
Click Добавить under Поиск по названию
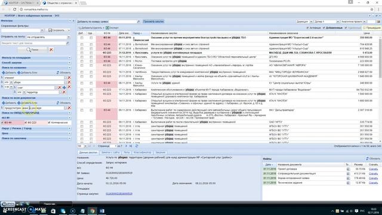9,73
